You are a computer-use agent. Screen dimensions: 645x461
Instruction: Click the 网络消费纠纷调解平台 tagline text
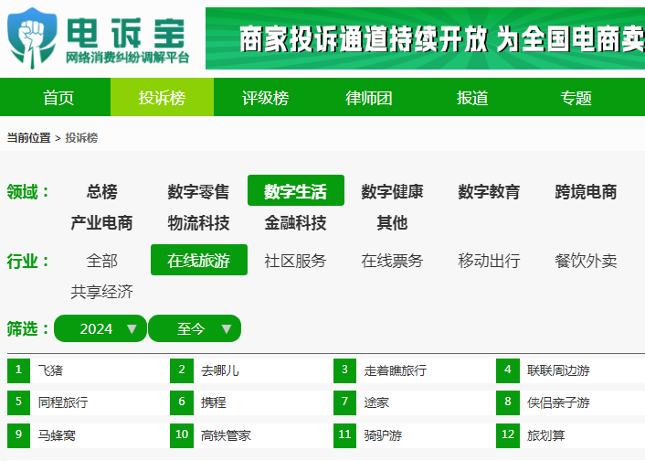(x=128, y=58)
